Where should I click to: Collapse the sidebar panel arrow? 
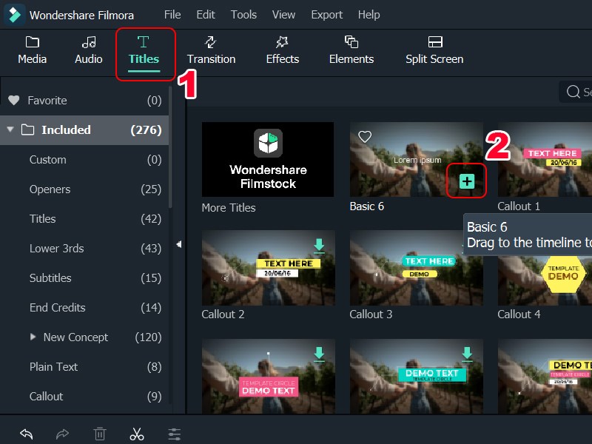178,244
